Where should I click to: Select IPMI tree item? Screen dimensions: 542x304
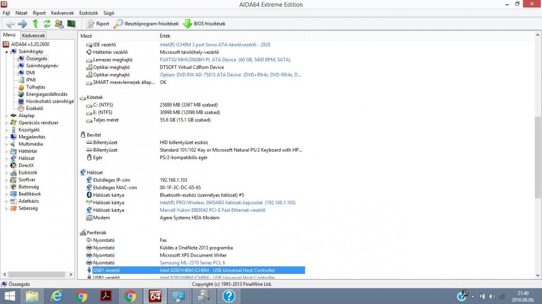(31, 80)
